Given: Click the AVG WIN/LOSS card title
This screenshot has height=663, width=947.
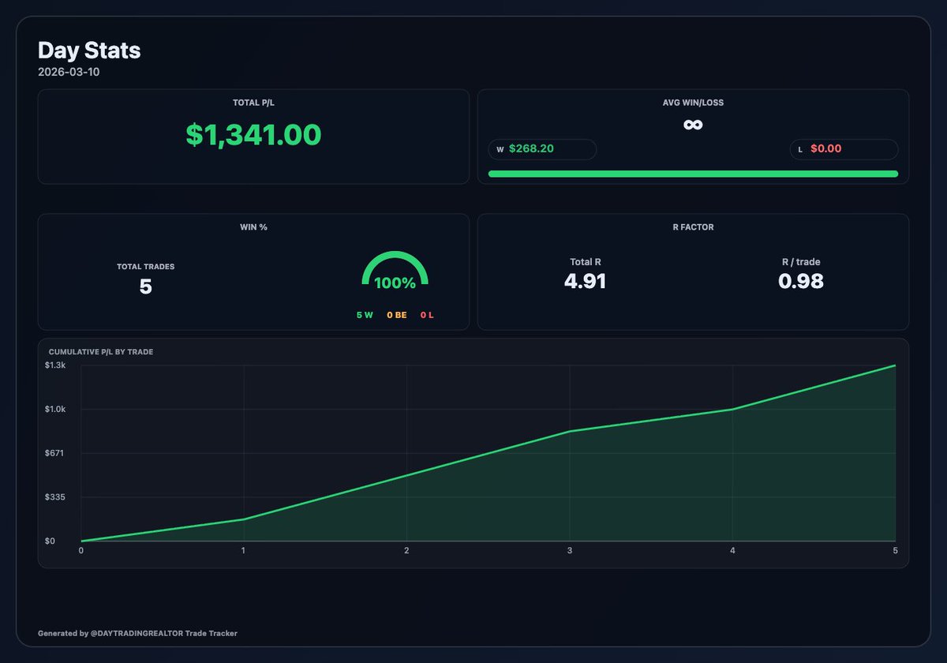Looking at the screenshot, I should pyautogui.click(x=693, y=102).
